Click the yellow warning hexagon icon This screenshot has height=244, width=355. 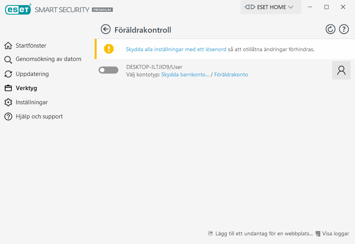(108, 49)
